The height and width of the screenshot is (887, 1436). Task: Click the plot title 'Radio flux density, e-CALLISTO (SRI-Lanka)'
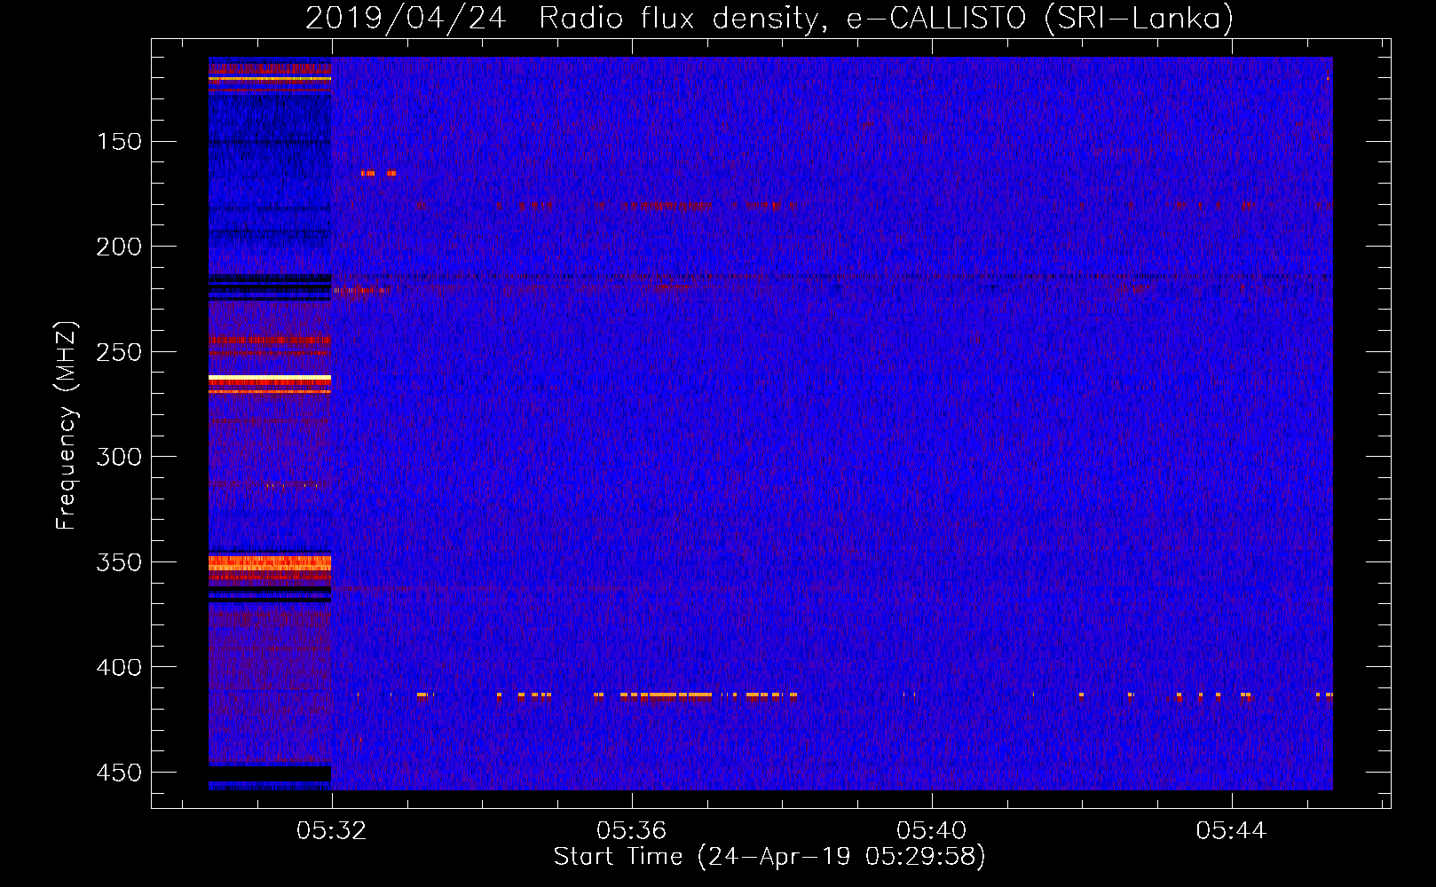[886, 18]
